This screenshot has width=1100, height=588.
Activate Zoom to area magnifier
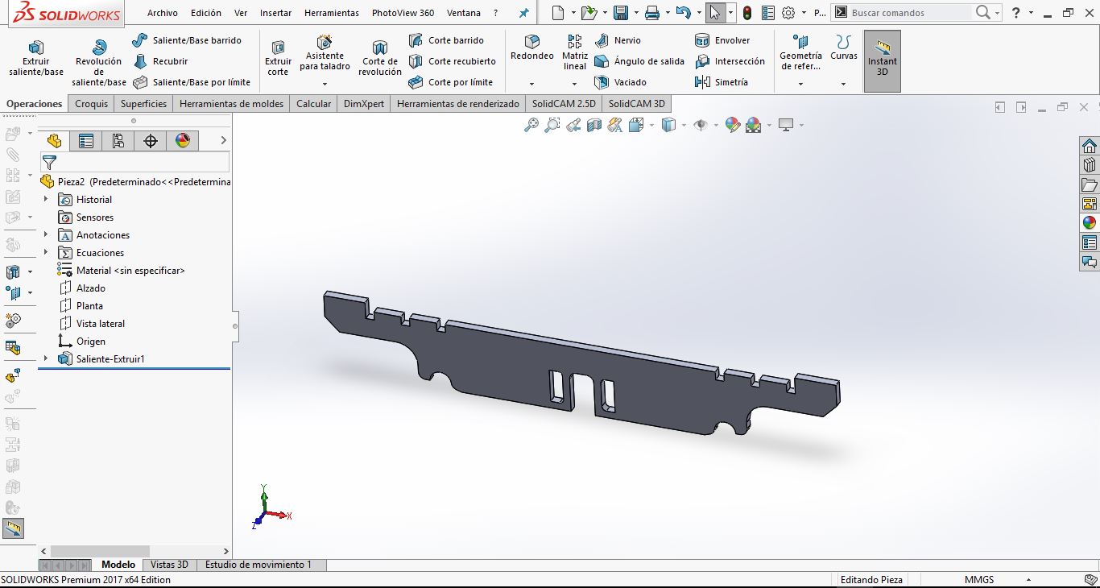pos(552,125)
